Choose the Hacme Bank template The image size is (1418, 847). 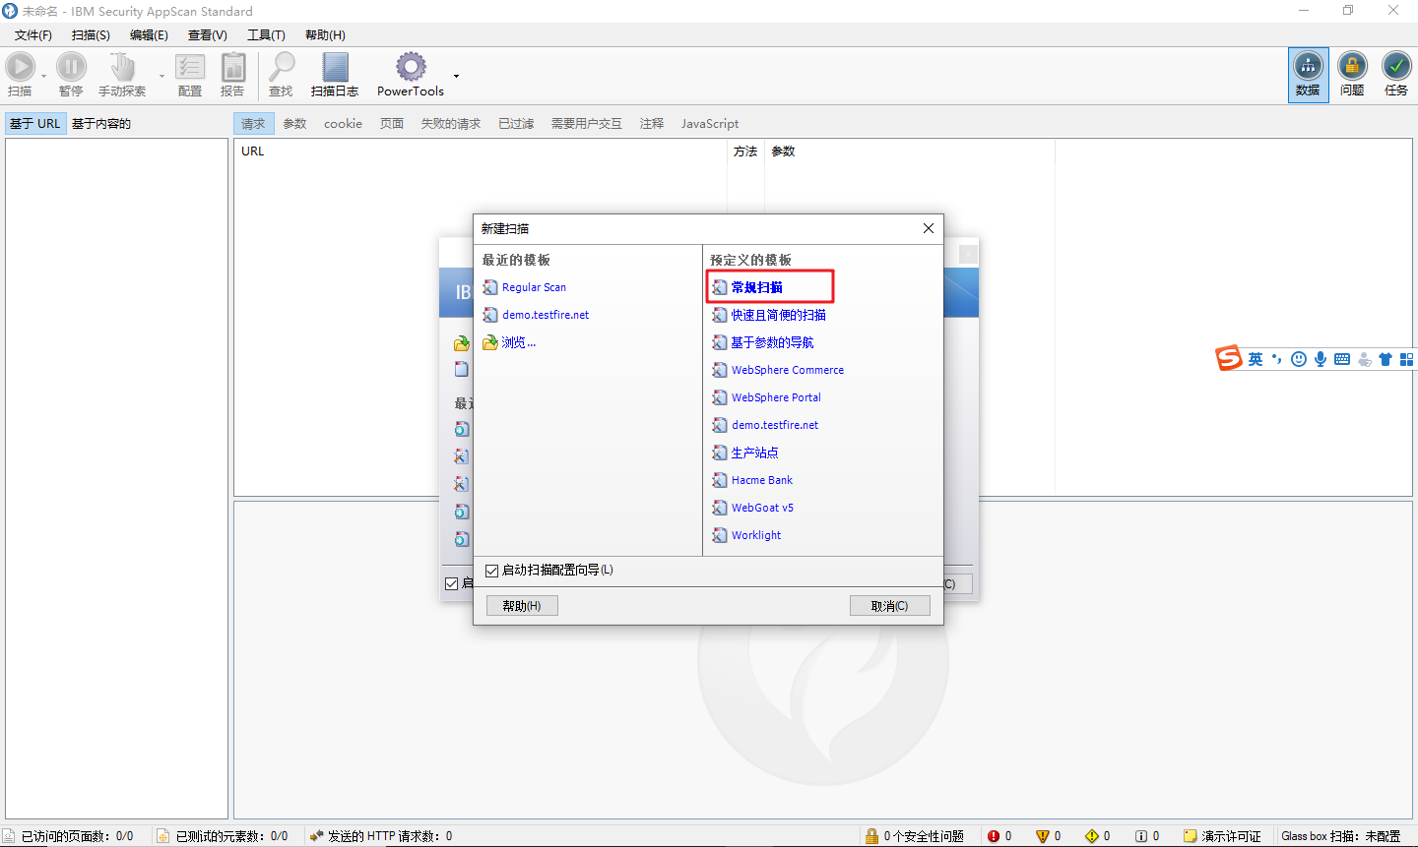coord(762,480)
